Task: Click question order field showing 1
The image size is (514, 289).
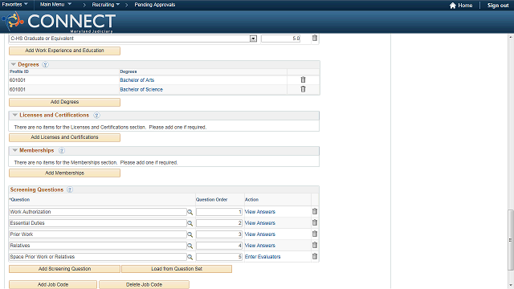Action: point(219,212)
